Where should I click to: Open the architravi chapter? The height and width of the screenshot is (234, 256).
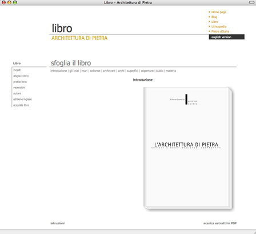(109, 71)
